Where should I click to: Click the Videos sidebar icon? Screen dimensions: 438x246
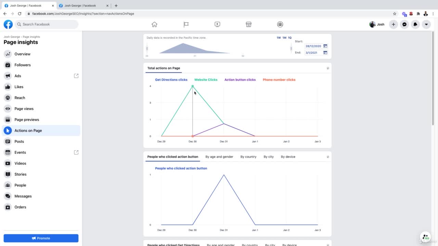8,163
